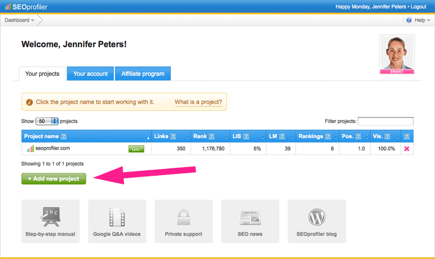
Task: Switch to the Affiliate program tab
Action: [143, 73]
